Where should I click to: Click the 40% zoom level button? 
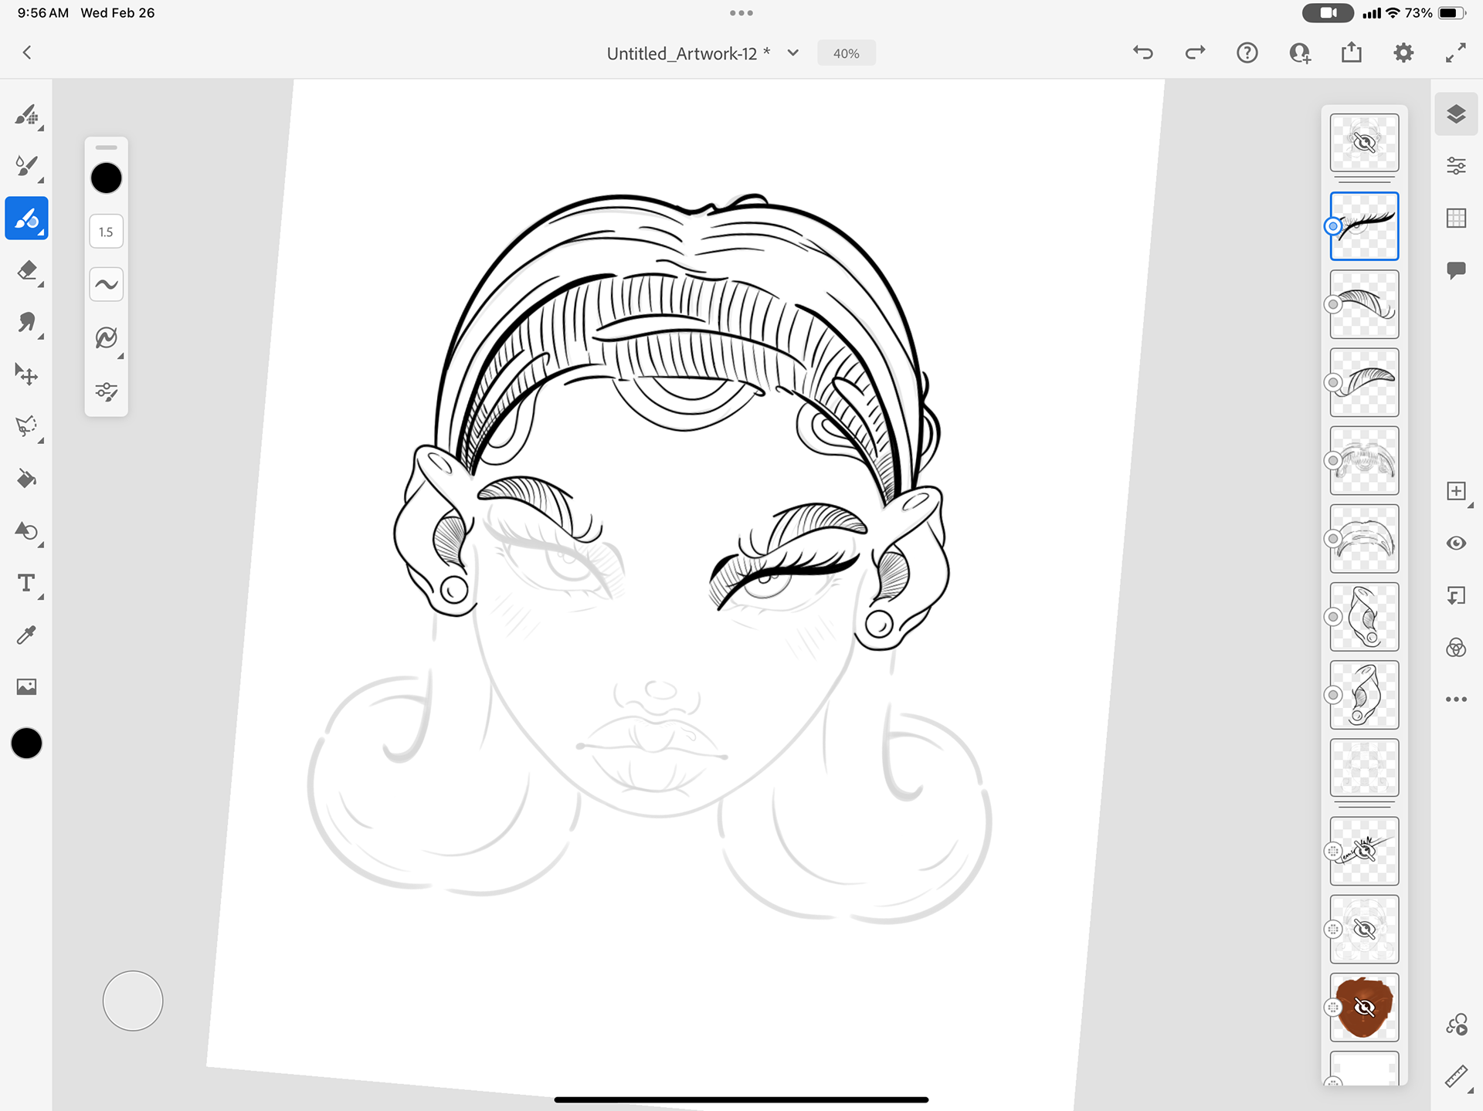[846, 53]
